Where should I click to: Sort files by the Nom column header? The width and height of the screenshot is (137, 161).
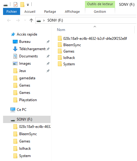click(x=61, y=30)
